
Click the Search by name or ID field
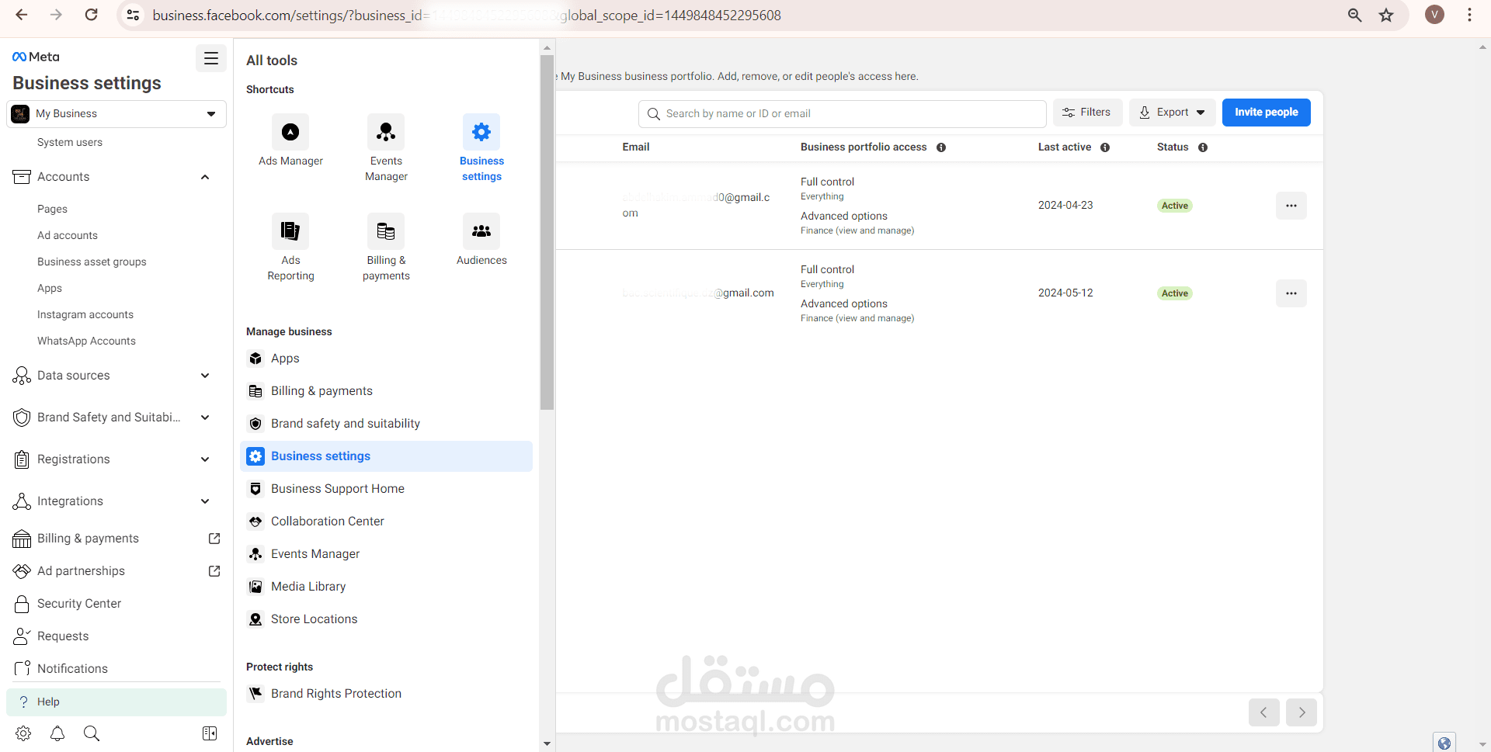(x=842, y=114)
